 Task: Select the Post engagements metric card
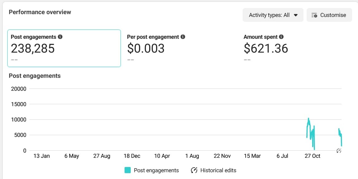pos(64,48)
